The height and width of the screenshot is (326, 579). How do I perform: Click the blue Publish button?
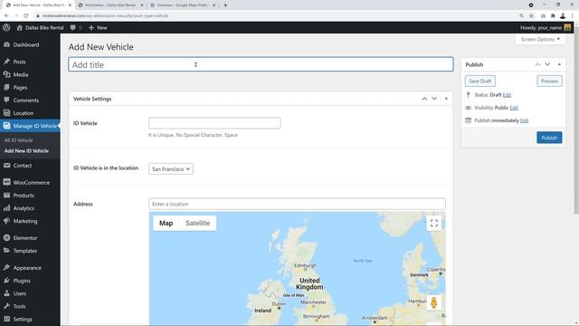[x=549, y=138]
